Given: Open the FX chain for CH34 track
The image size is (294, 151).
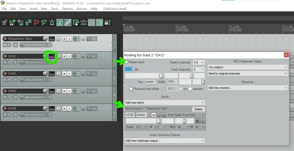Looking at the screenshot, I should 75,74.
